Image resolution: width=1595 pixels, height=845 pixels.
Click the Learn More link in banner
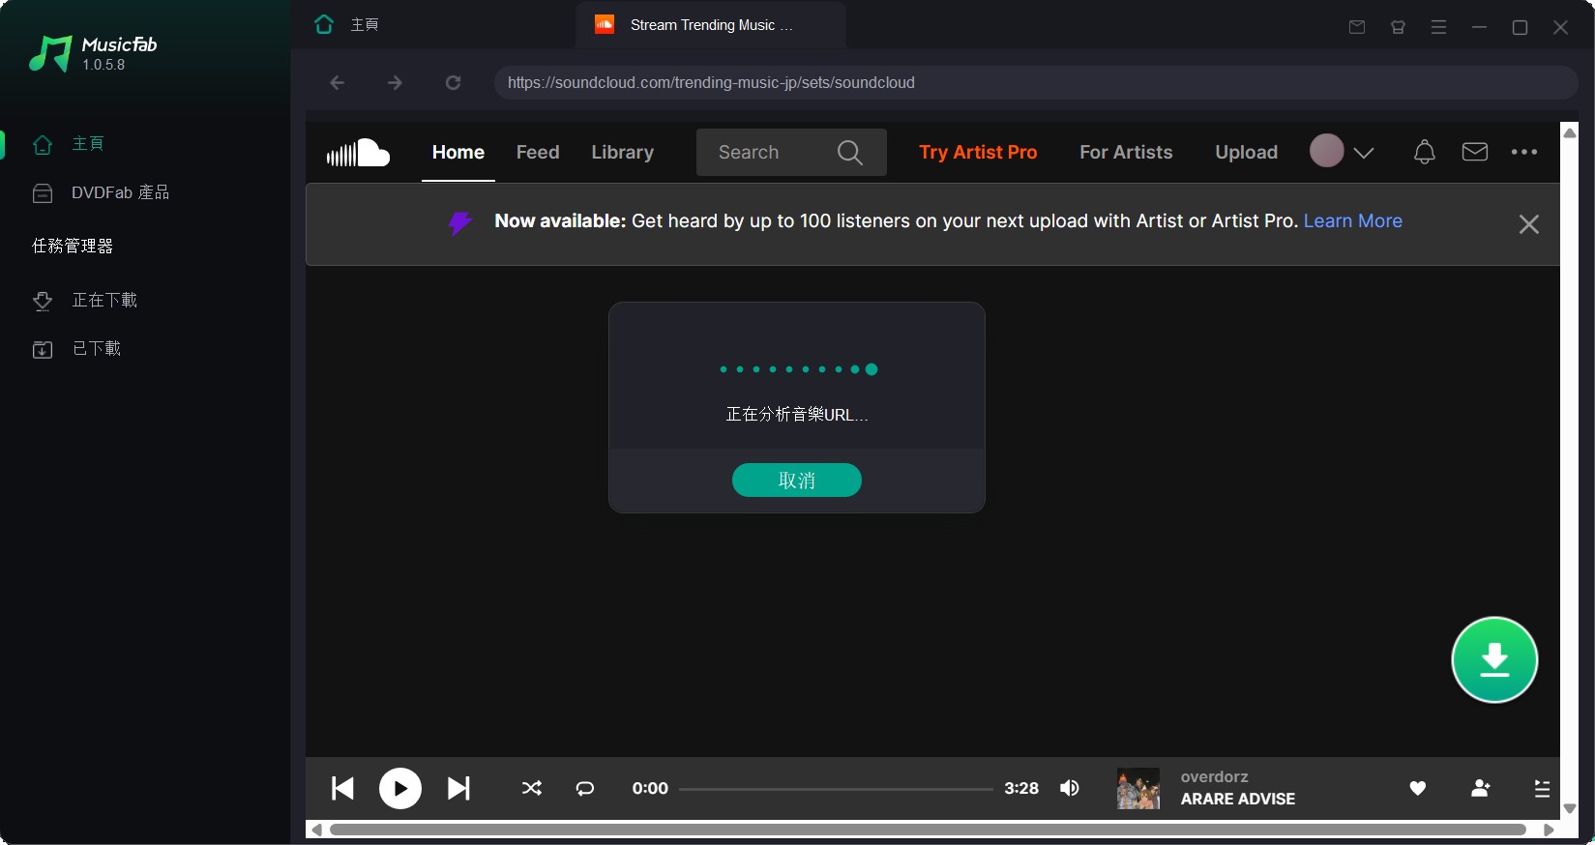(x=1353, y=221)
